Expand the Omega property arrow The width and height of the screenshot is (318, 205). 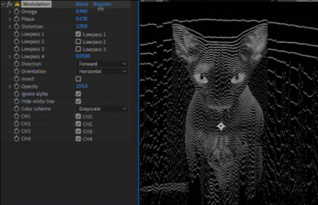click(x=10, y=11)
